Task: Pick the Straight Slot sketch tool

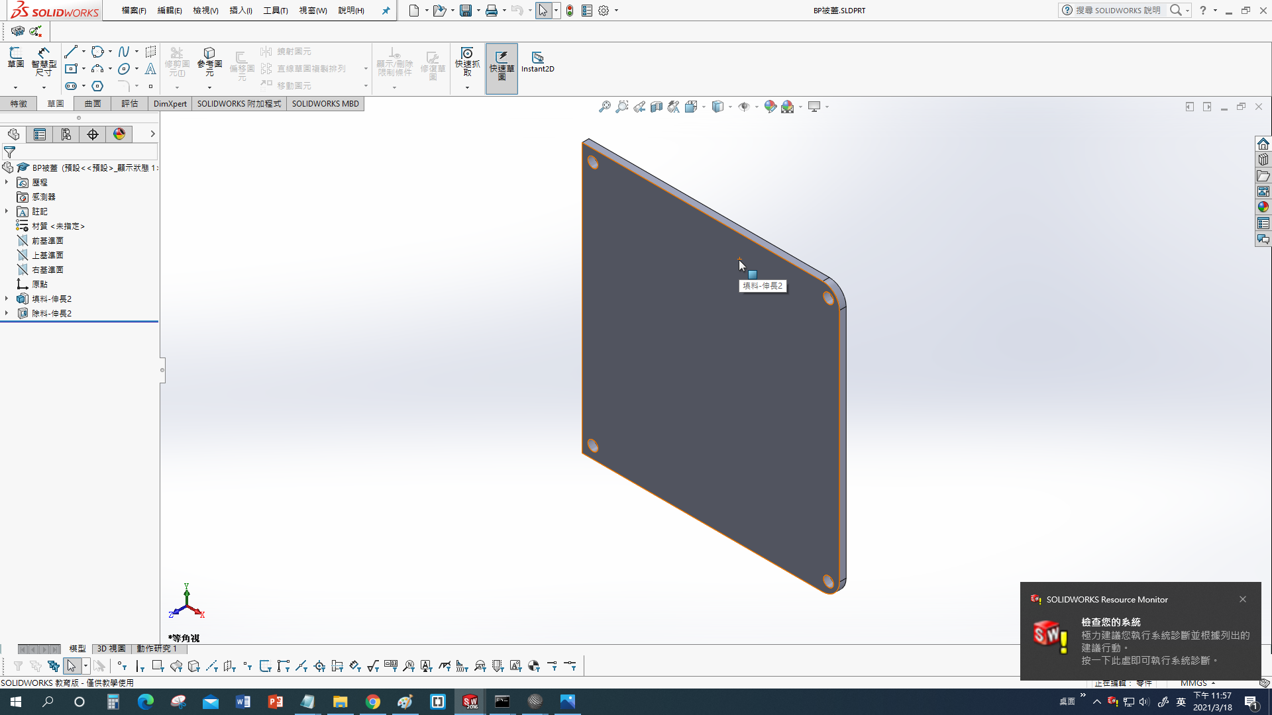Action: 71,86
